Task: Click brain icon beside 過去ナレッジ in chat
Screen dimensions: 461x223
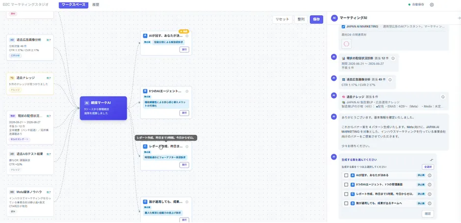Action: 343,97
